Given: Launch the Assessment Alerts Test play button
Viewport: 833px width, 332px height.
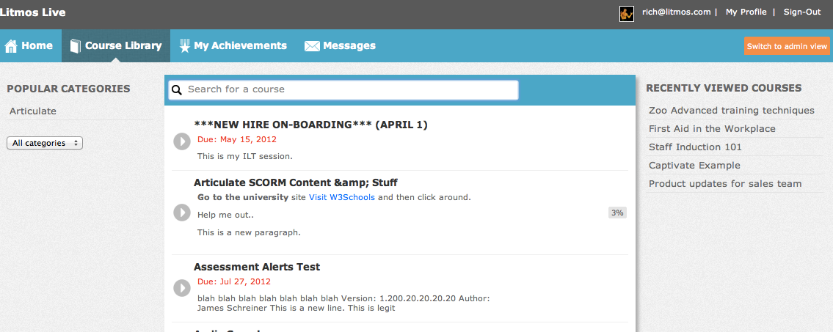Looking at the screenshot, I should (182, 288).
